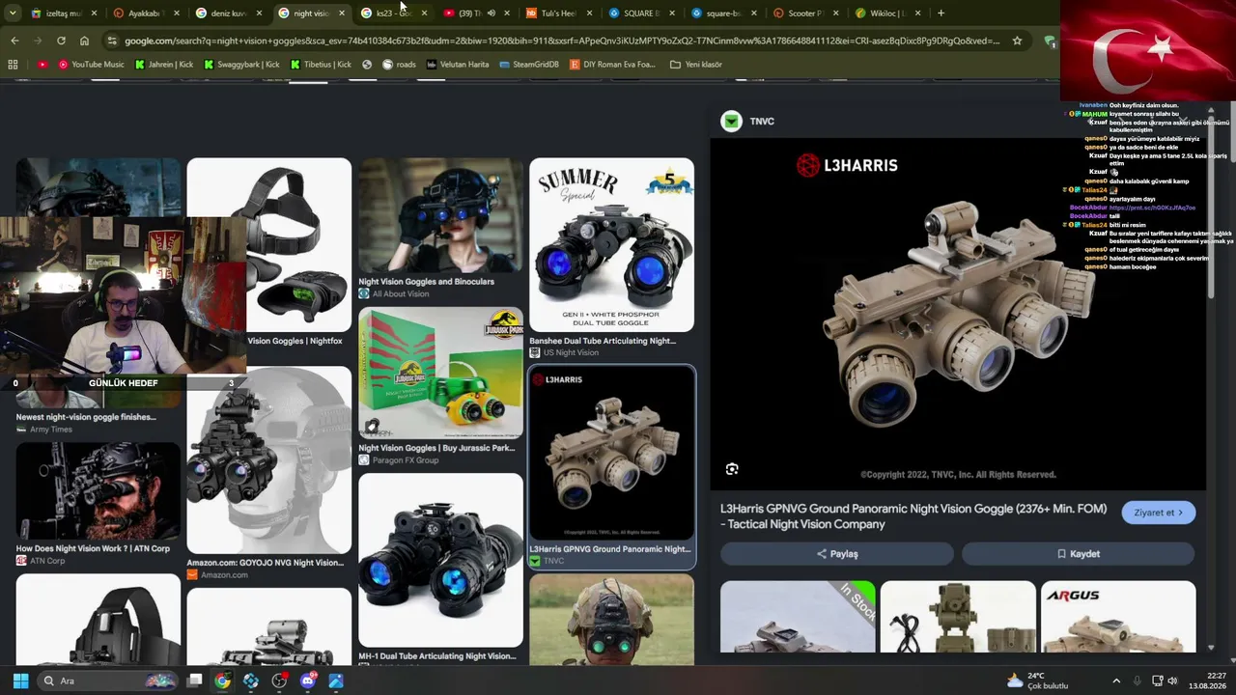Open the TNVC source logo in preview

tap(732, 122)
